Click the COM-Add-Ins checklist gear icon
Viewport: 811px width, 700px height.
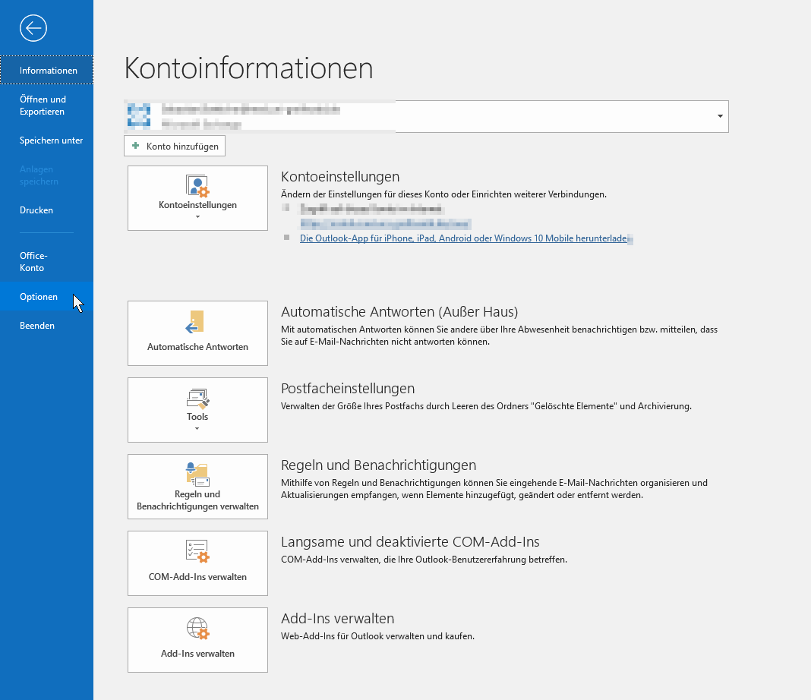197,552
